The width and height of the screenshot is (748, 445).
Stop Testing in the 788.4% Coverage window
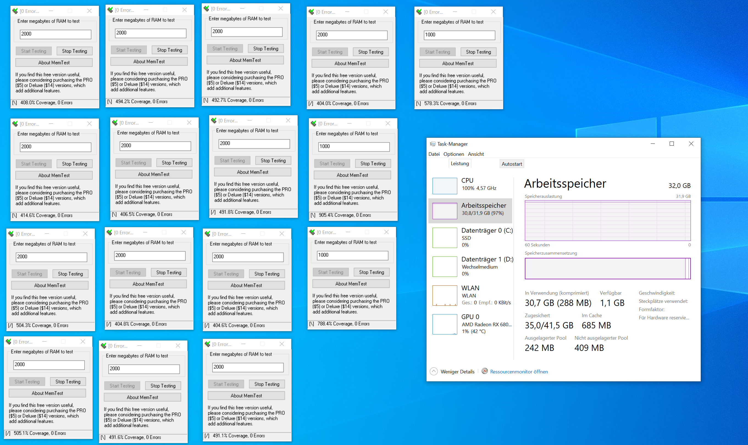[372, 272]
